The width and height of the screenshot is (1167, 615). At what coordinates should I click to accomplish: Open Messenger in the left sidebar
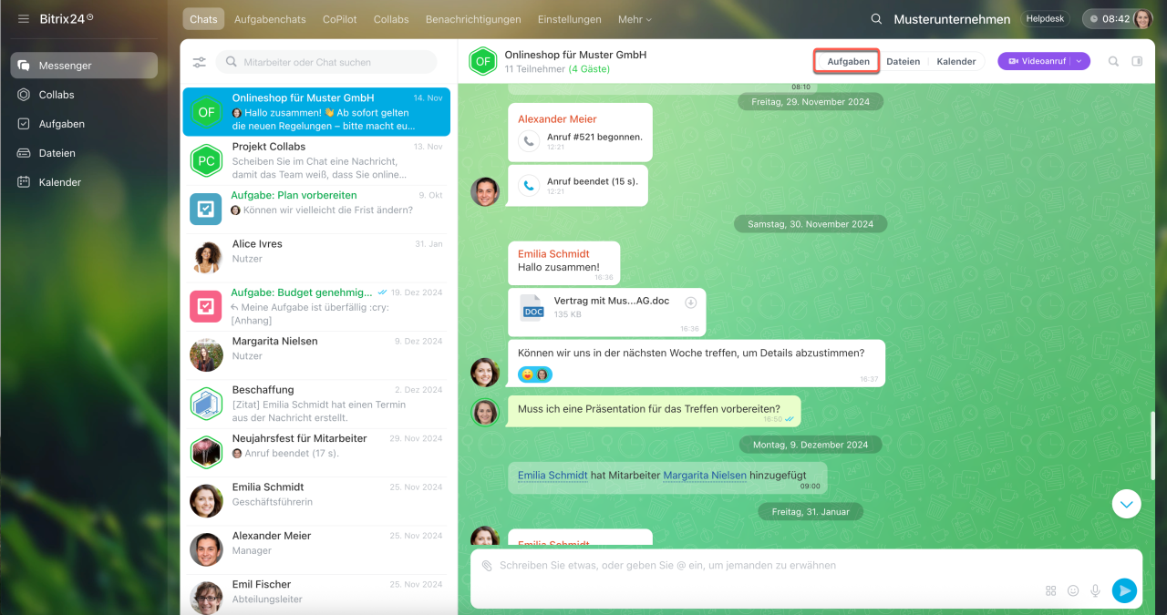point(84,66)
